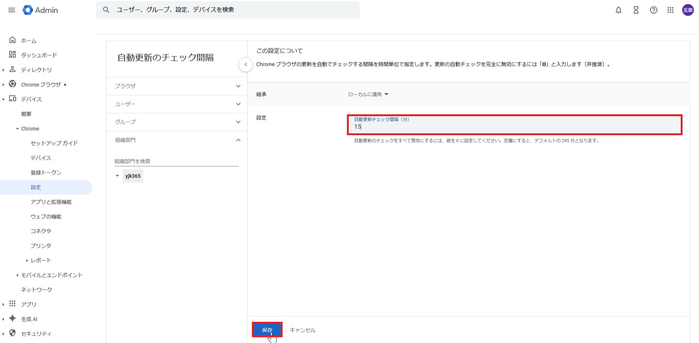Click the 自動更新チェック間隔 input field
This screenshot has height=343, width=699.
click(514, 126)
